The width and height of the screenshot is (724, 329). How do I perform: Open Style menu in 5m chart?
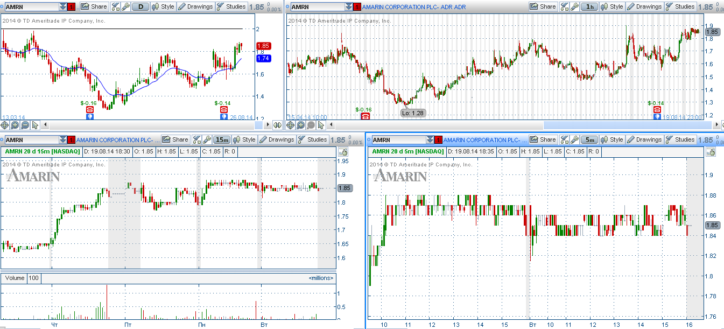pos(611,140)
